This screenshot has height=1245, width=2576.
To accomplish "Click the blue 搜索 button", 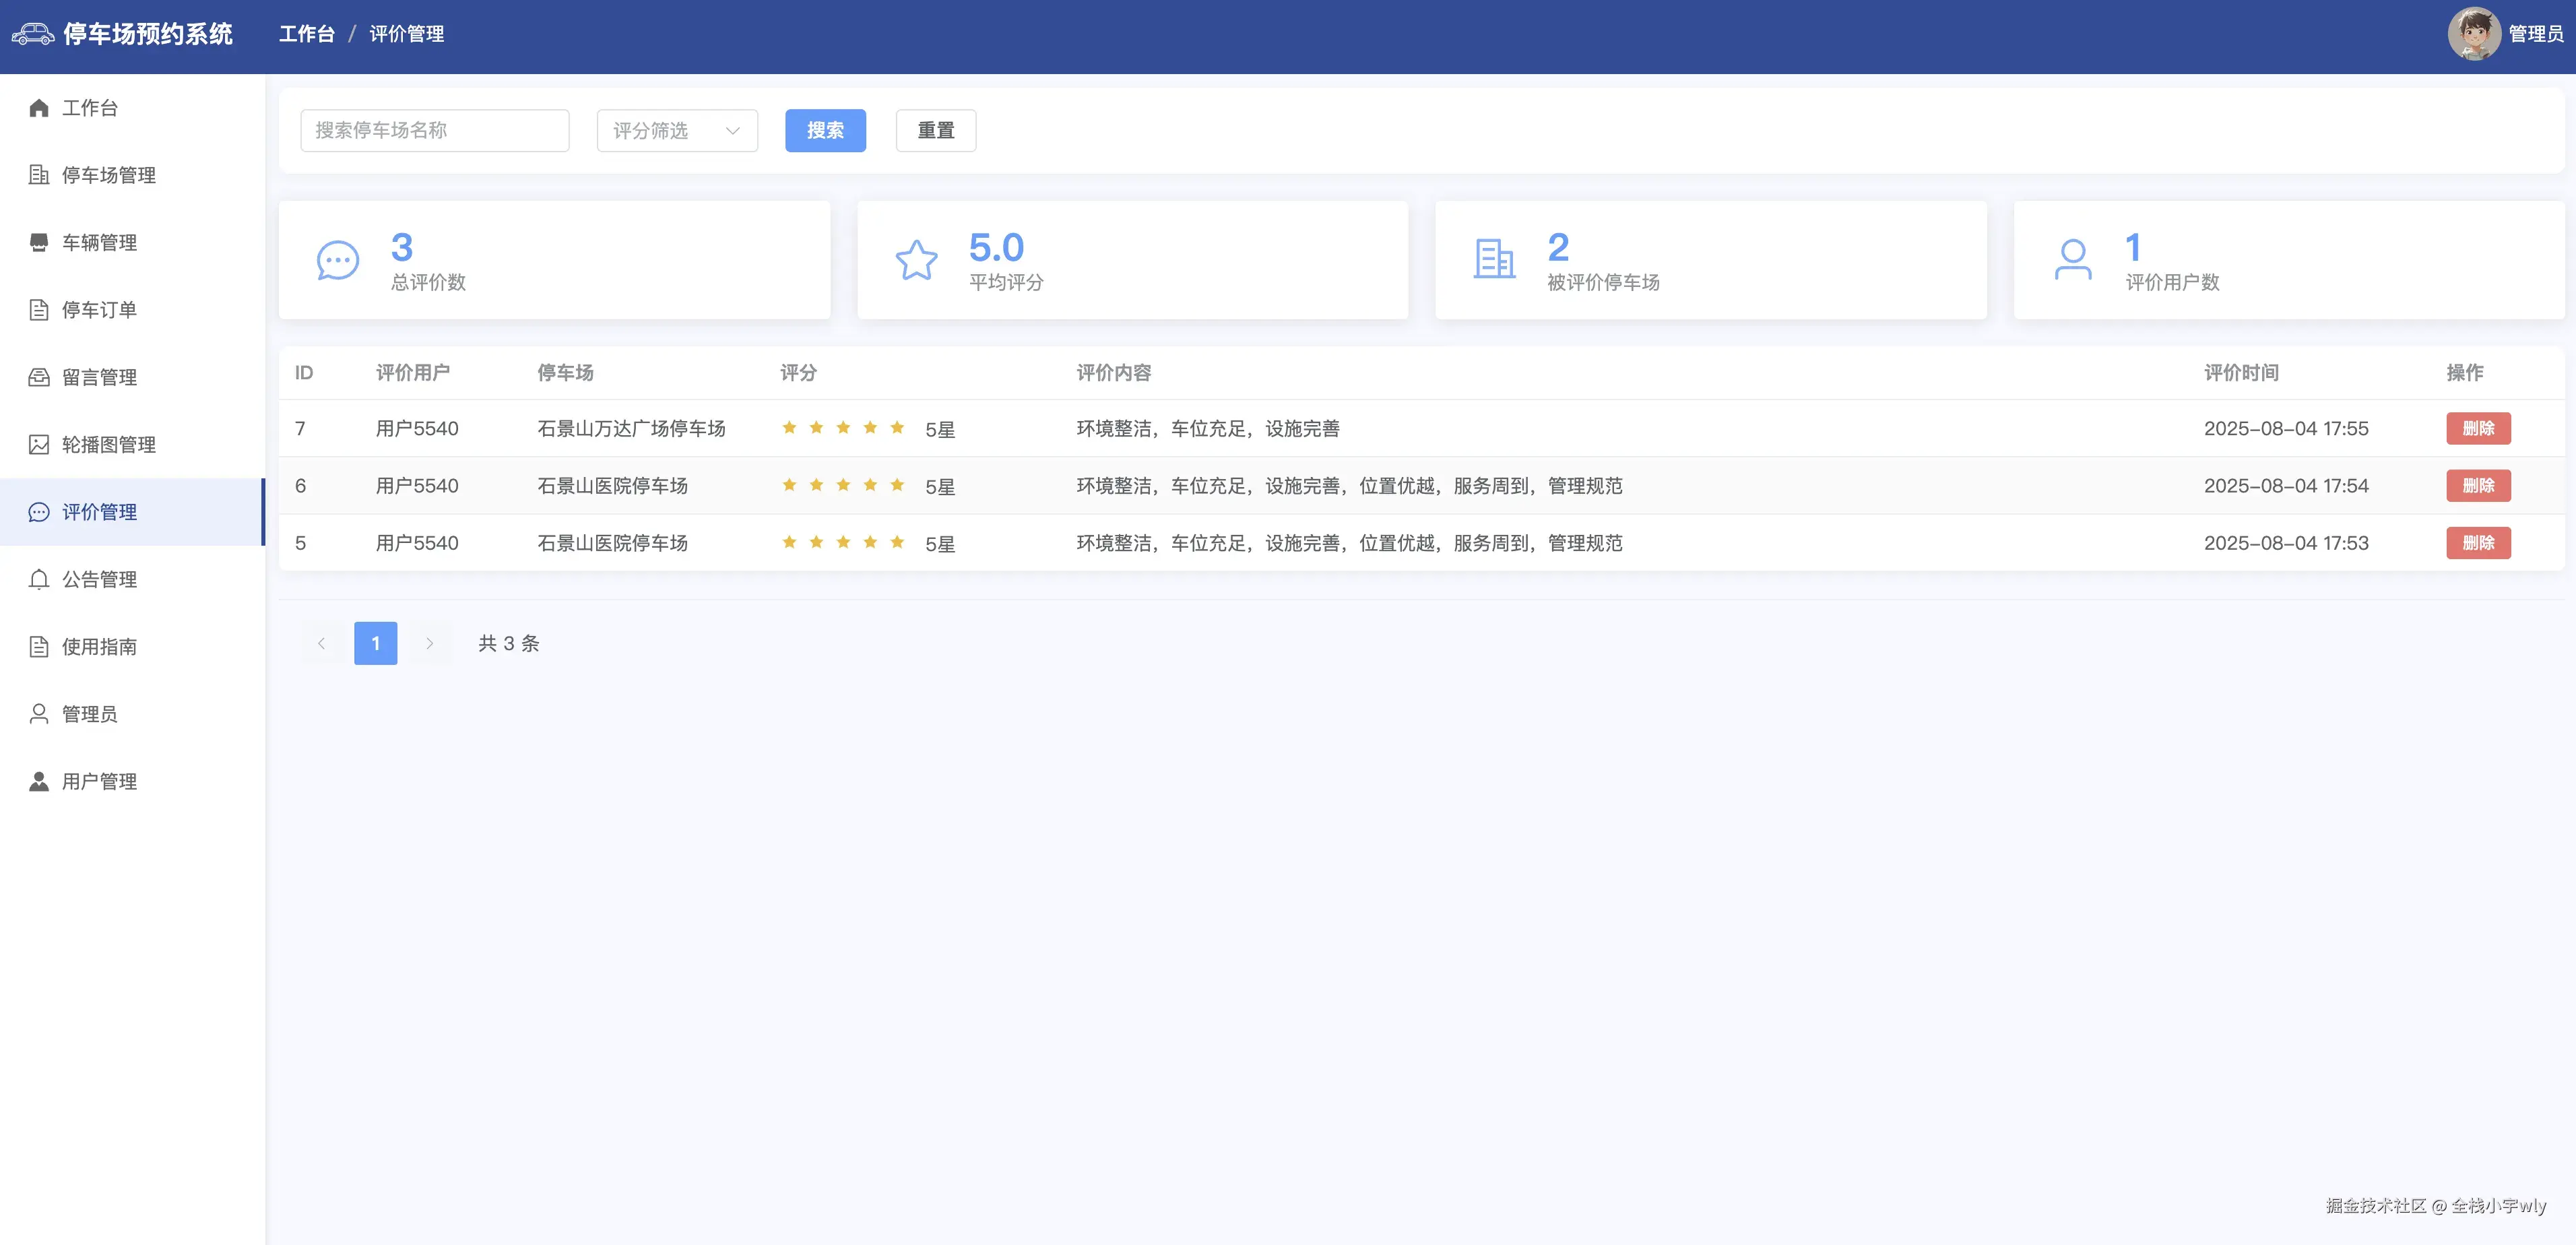I will (x=825, y=131).
